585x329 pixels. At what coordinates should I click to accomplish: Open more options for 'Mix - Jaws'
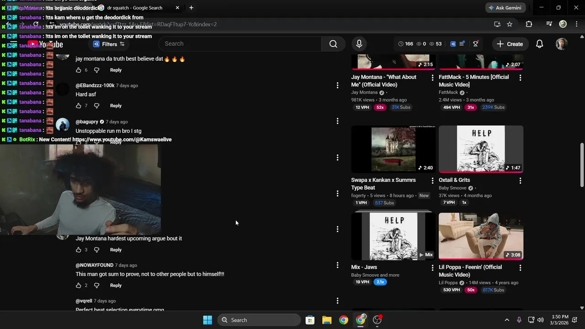(x=432, y=268)
